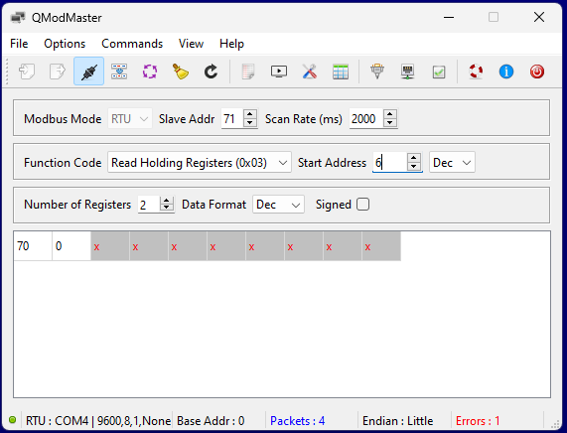Toggle the Connect plug icon in toolbar
Viewport: 567px width, 433px height.
[89, 72]
